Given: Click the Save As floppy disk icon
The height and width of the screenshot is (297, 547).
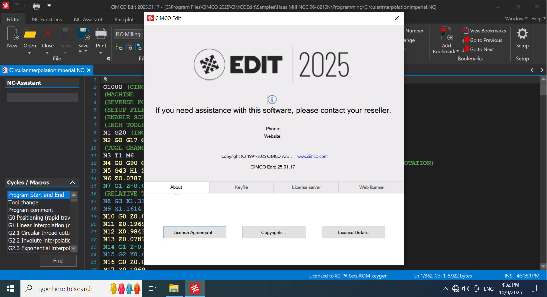Looking at the screenshot, I should 83,34.
